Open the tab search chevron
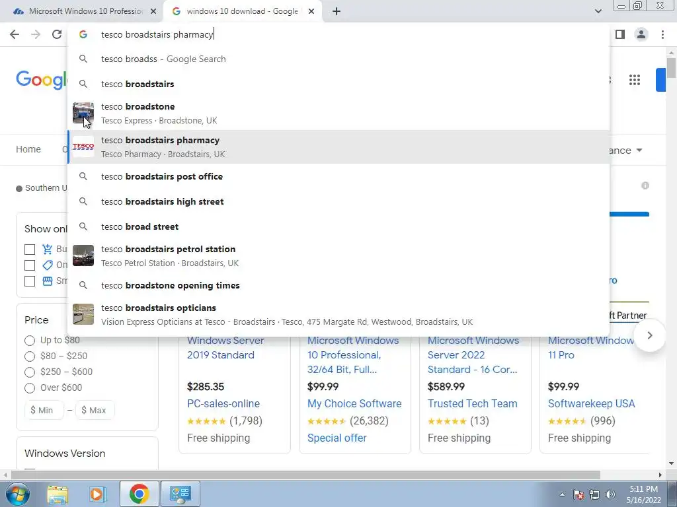Image resolution: width=677 pixels, height=507 pixels. (x=598, y=11)
